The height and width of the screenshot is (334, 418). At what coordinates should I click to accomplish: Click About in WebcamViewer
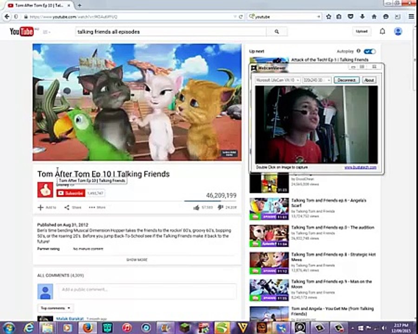tap(369, 80)
